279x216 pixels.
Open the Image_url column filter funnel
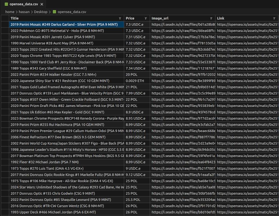click(x=211, y=18)
